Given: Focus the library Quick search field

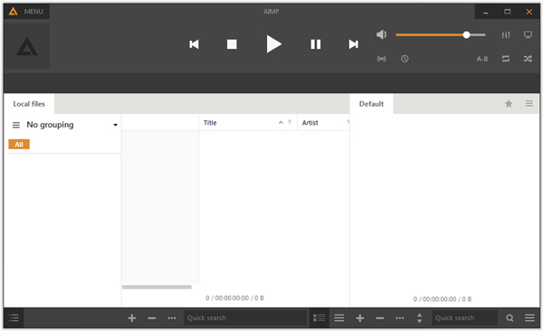Looking at the screenshot, I should coord(245,317).
